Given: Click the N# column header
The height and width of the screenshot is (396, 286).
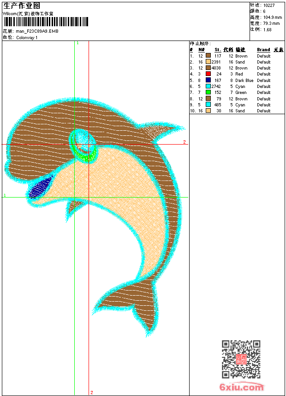Looking at the screenshot, I should (202, 50).
